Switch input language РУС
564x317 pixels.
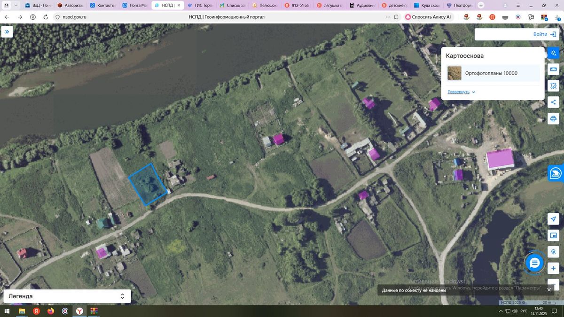click(x=524, y=311)
